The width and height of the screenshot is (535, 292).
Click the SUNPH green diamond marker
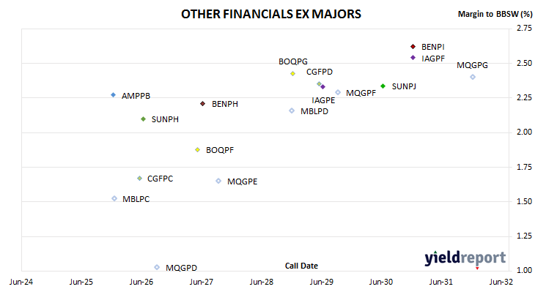pyautogui.click(x=144, y=119)
